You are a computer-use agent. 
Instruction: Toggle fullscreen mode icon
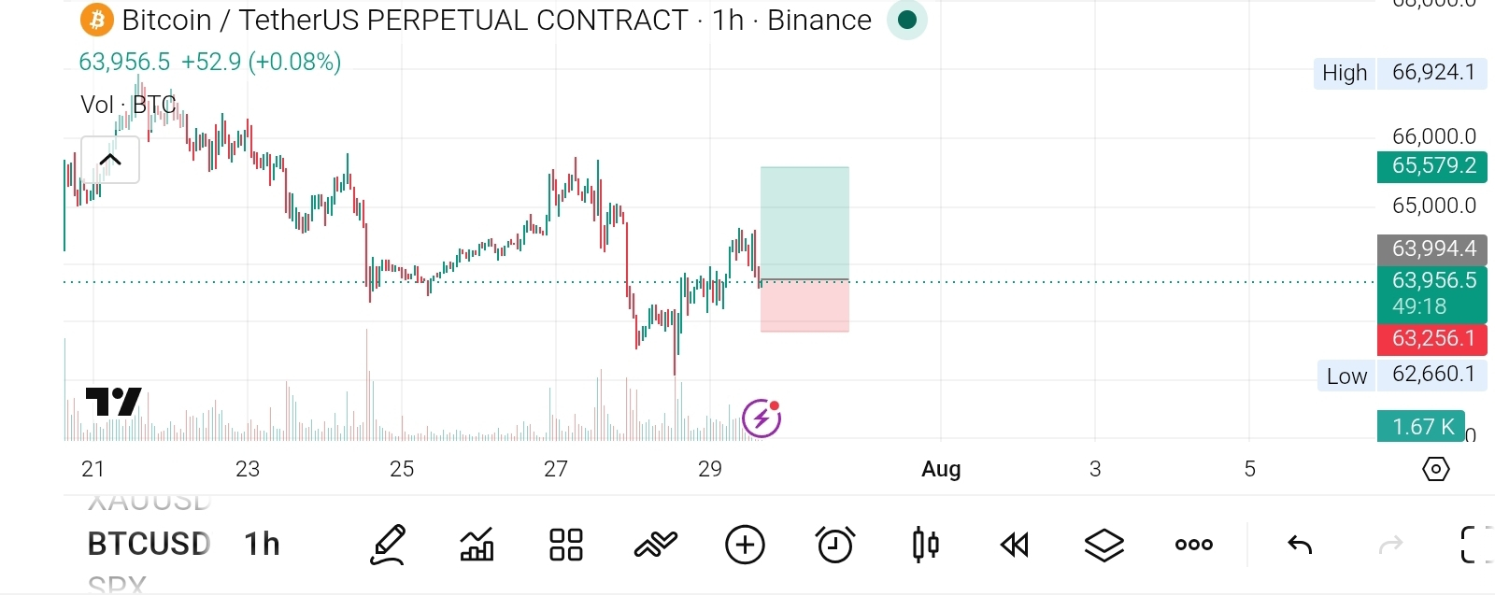[x=1475, y=545]
